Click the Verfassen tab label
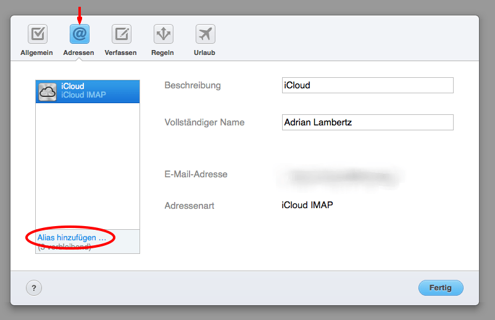The height and width of the screenshot is (320, 495). [x=120, y=53]
